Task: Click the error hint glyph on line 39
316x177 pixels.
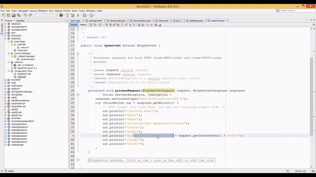Action: click(x=74, y=136)
